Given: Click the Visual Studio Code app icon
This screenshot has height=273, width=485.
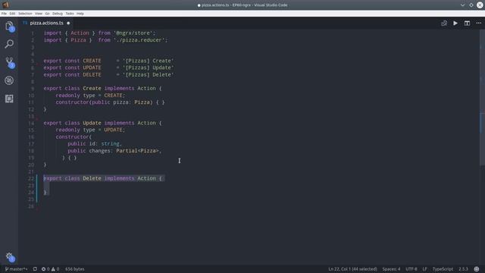Looking at the screenshot, I should [5, 5].
